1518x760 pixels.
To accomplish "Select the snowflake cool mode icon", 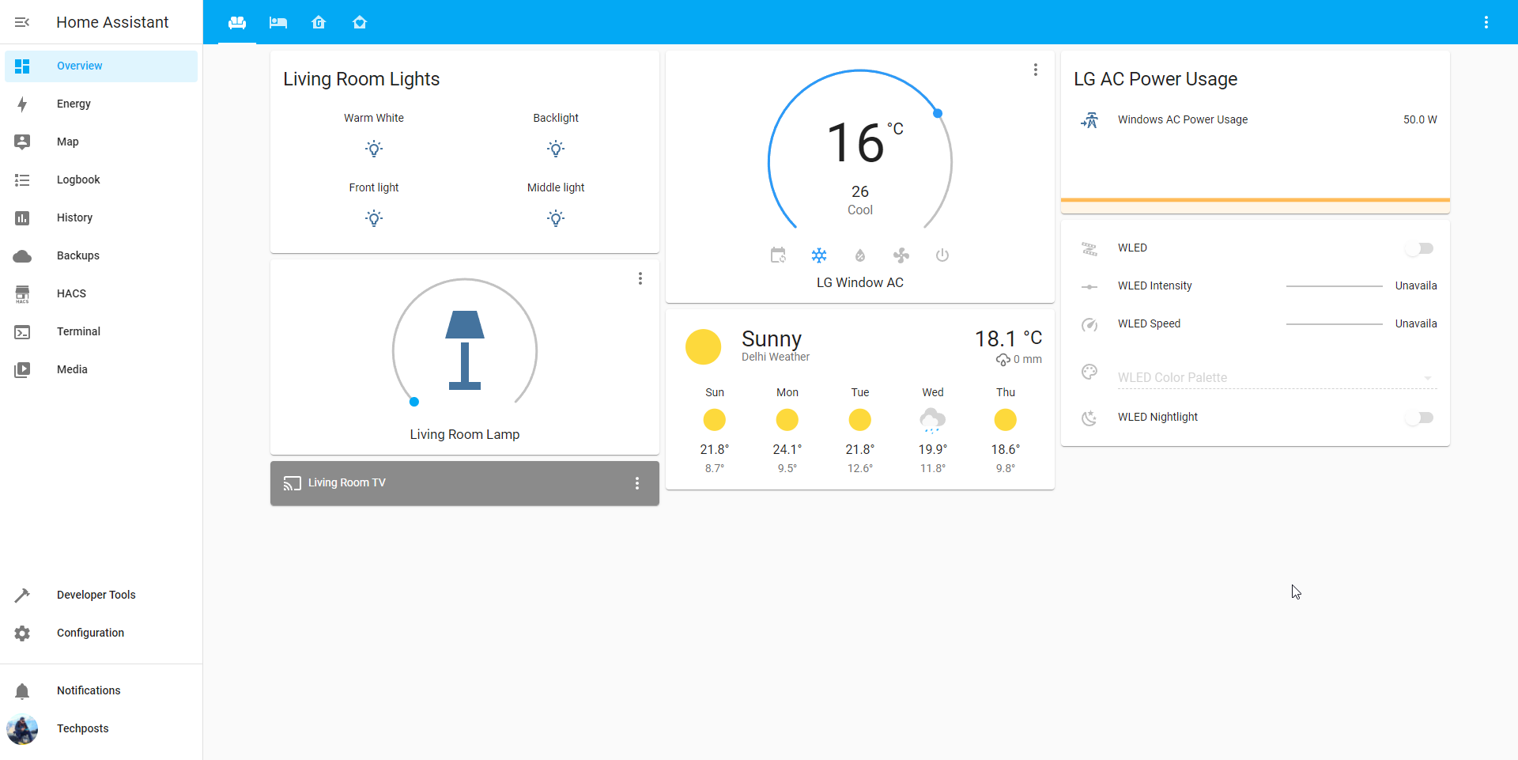I will tap(819, 255).
